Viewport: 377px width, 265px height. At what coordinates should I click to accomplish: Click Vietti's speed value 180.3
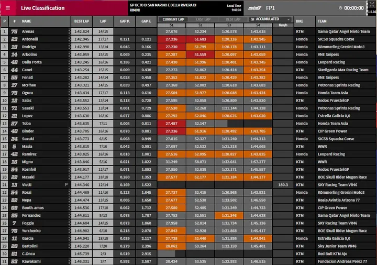tap(283, 185)
